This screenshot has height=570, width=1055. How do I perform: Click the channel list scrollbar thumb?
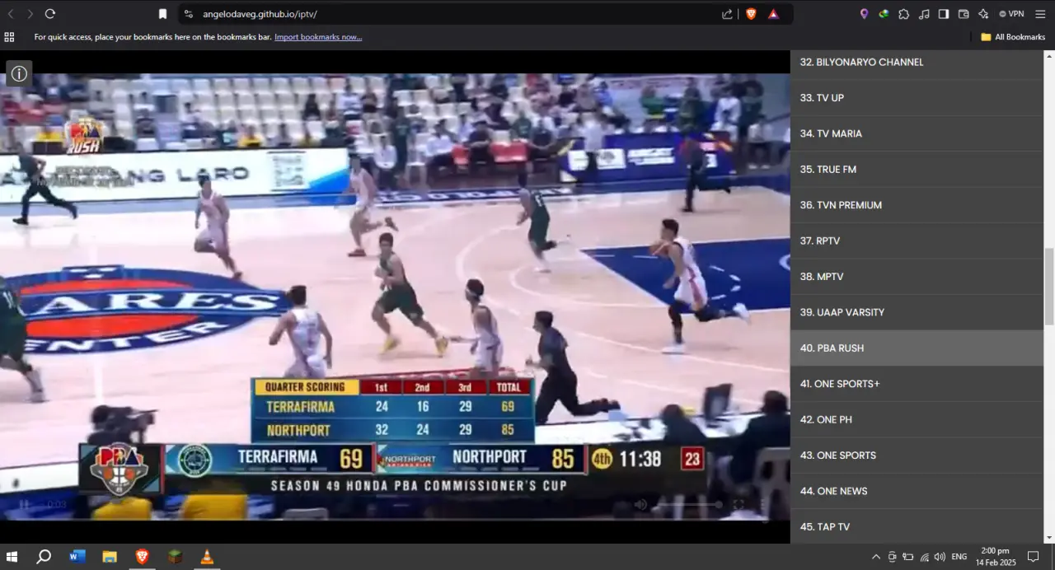point(1049,286)
